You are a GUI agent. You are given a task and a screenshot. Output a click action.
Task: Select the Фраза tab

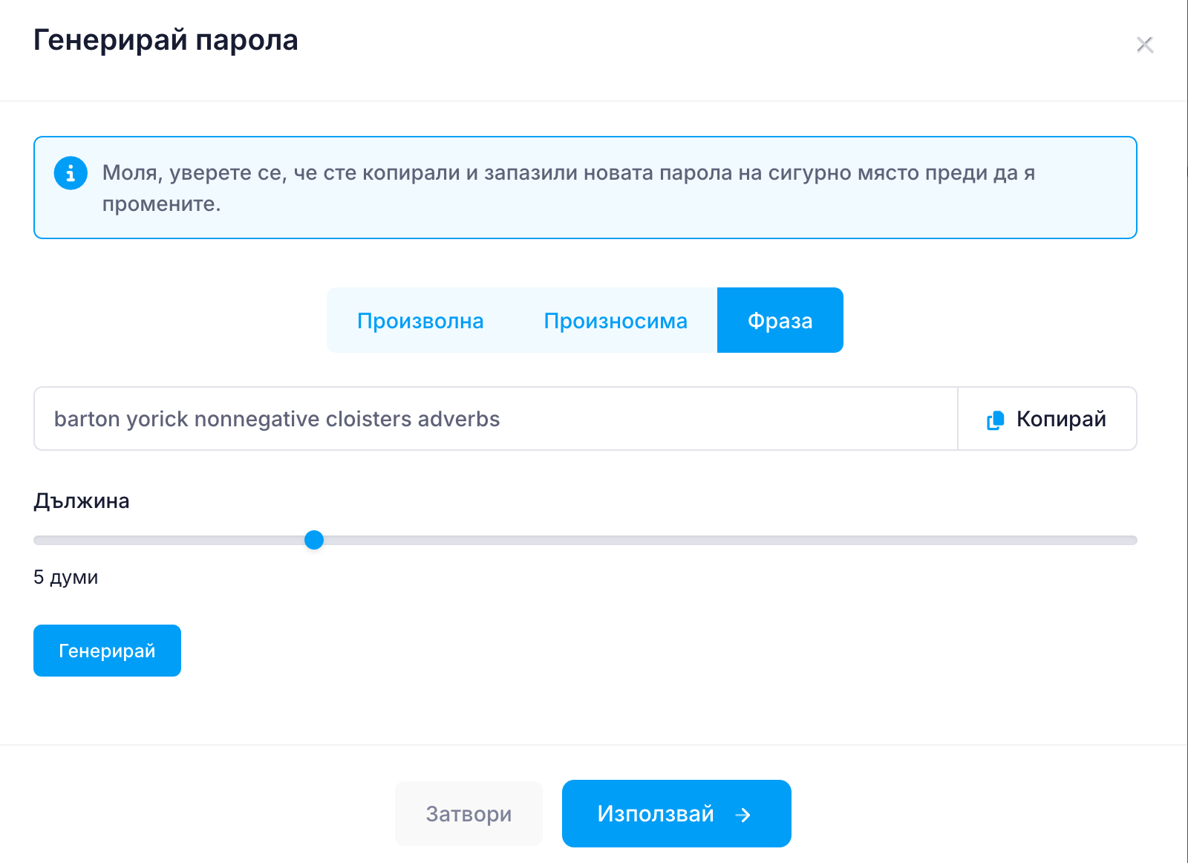coord(780,320)
